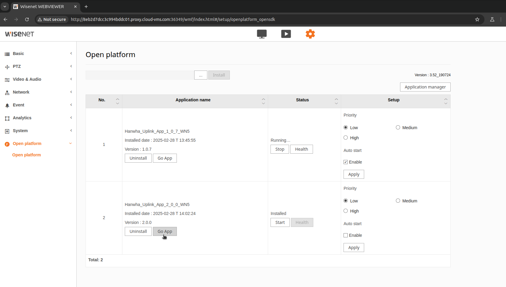
Task: Click the application file path field
Action: (x=139, y=75)
